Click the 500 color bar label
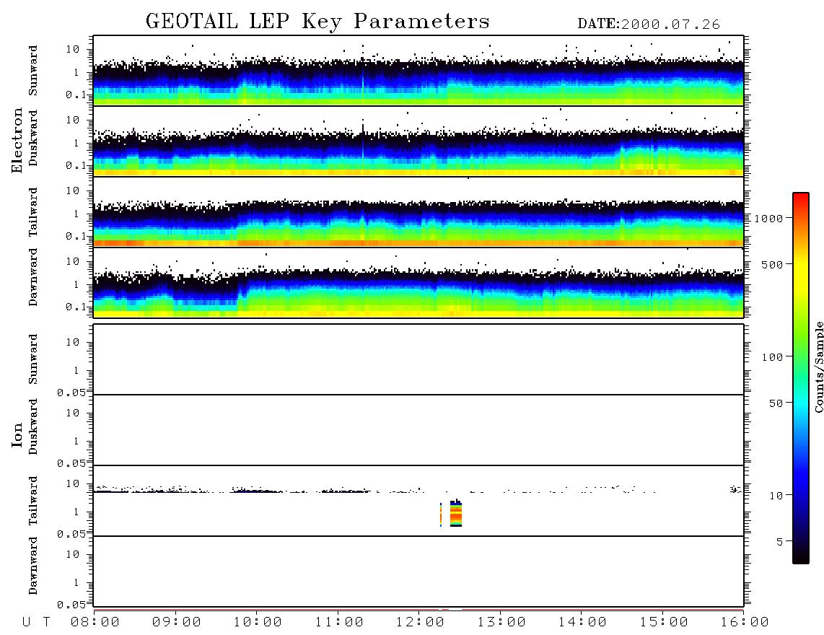Image resolution: width=824 pixels, height=635 pixels. [772, 264]
